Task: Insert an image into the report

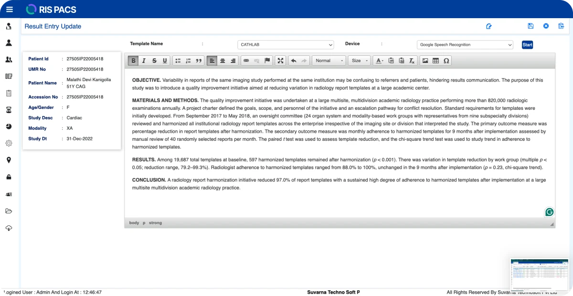Action: tap(425, 61)
